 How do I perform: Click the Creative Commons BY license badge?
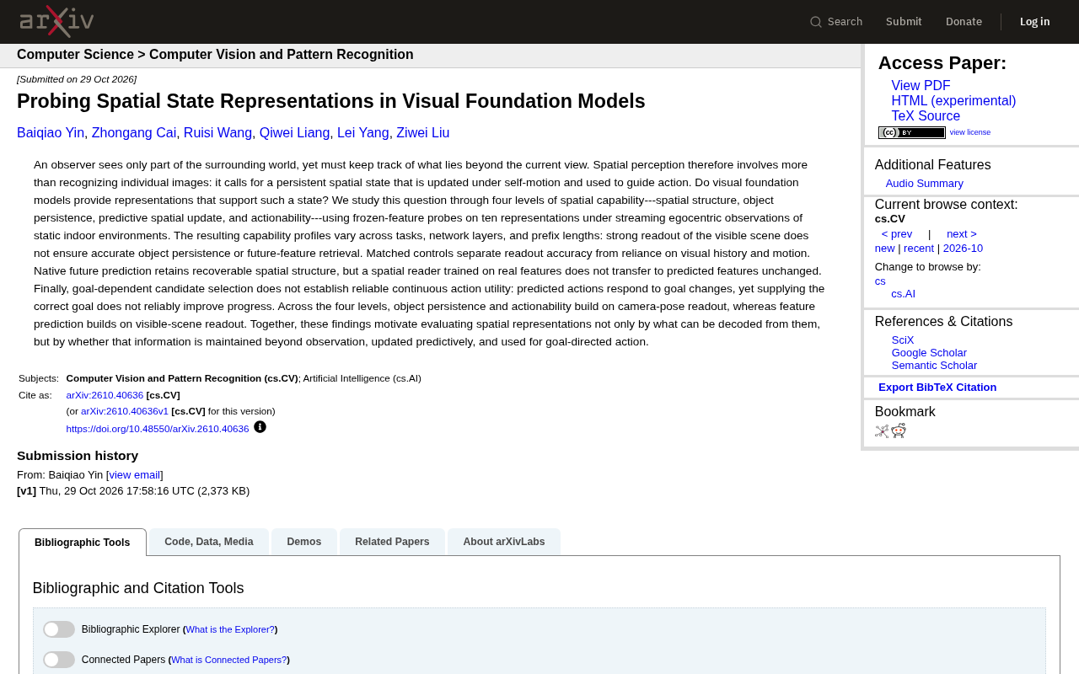(912, 132)
